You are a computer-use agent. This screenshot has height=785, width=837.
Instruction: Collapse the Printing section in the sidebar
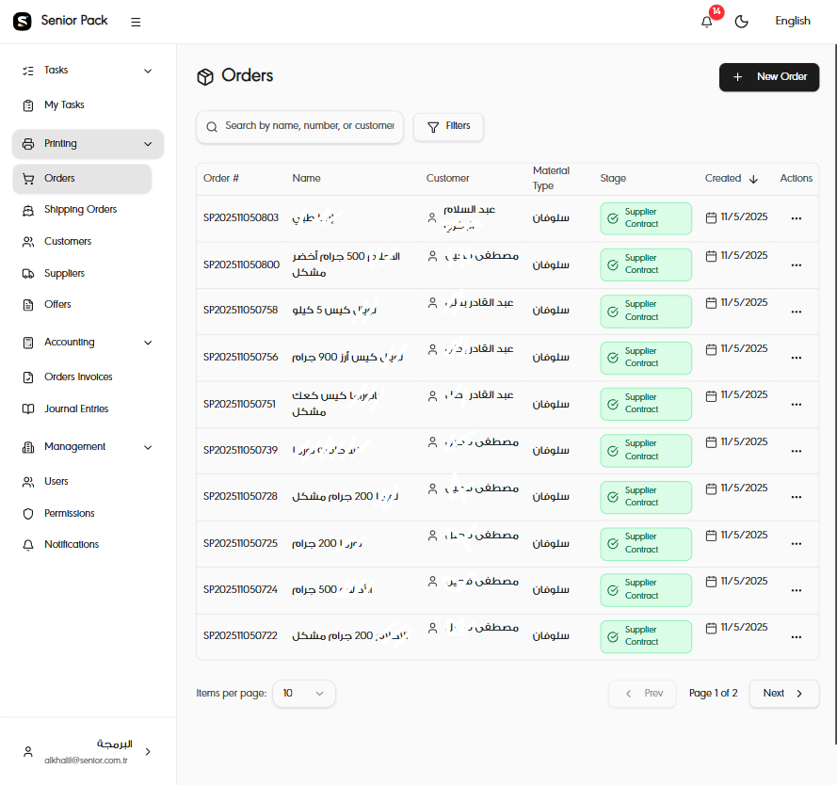coord(148,145)
